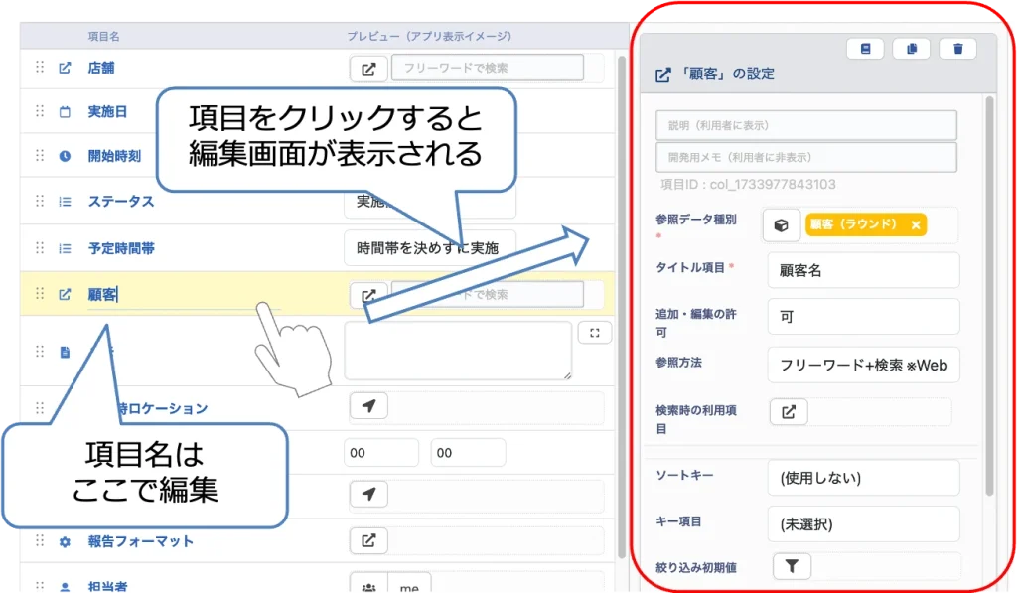Click the external link icon for 検索時の利用項目
This screenshot has width=1017, height=593.
[789, 412]
